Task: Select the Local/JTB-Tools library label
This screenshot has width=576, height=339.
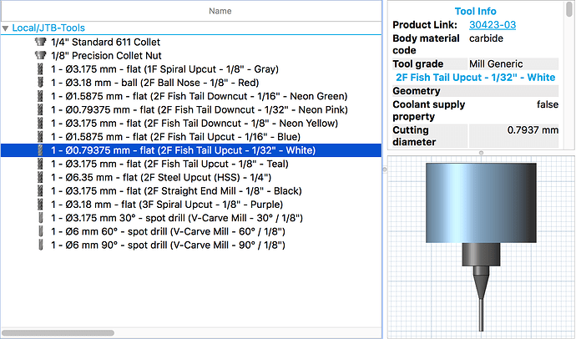Action: click(x=48, y=28)
